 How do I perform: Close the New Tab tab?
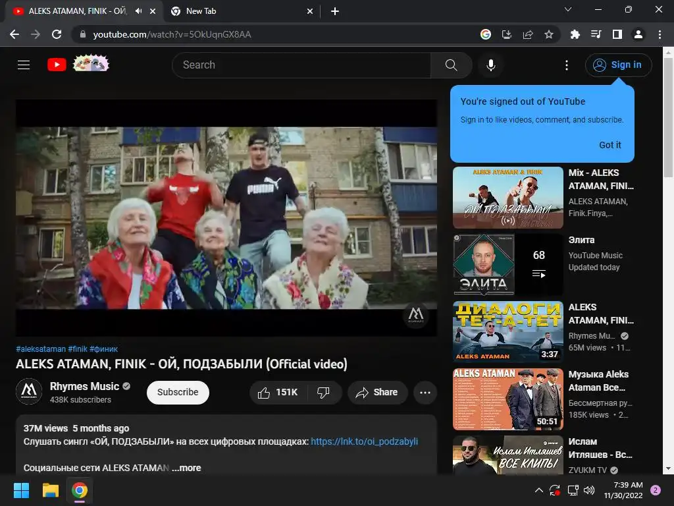point(310,11)
